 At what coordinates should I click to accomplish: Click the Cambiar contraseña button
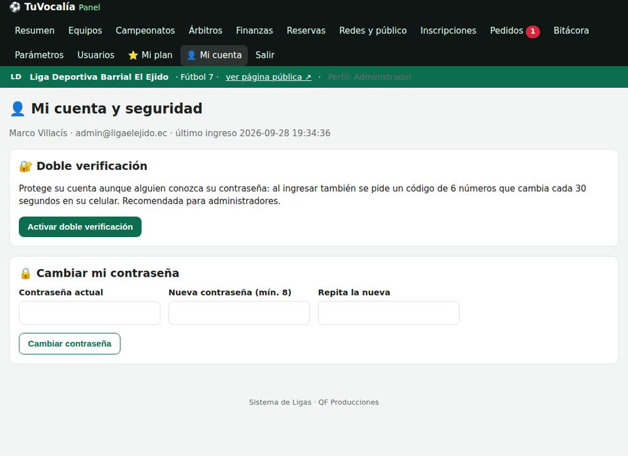[70, 344]
